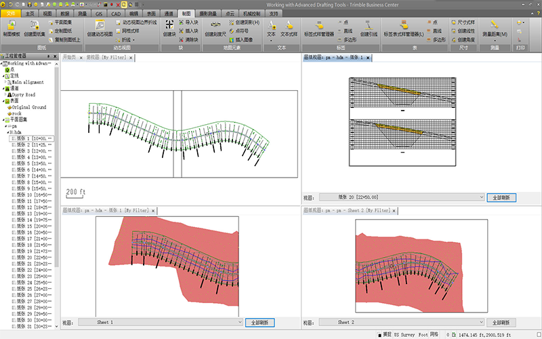Select the rock surface in tree
This screenshot has height=339, width=542.
tap(16, 113)
